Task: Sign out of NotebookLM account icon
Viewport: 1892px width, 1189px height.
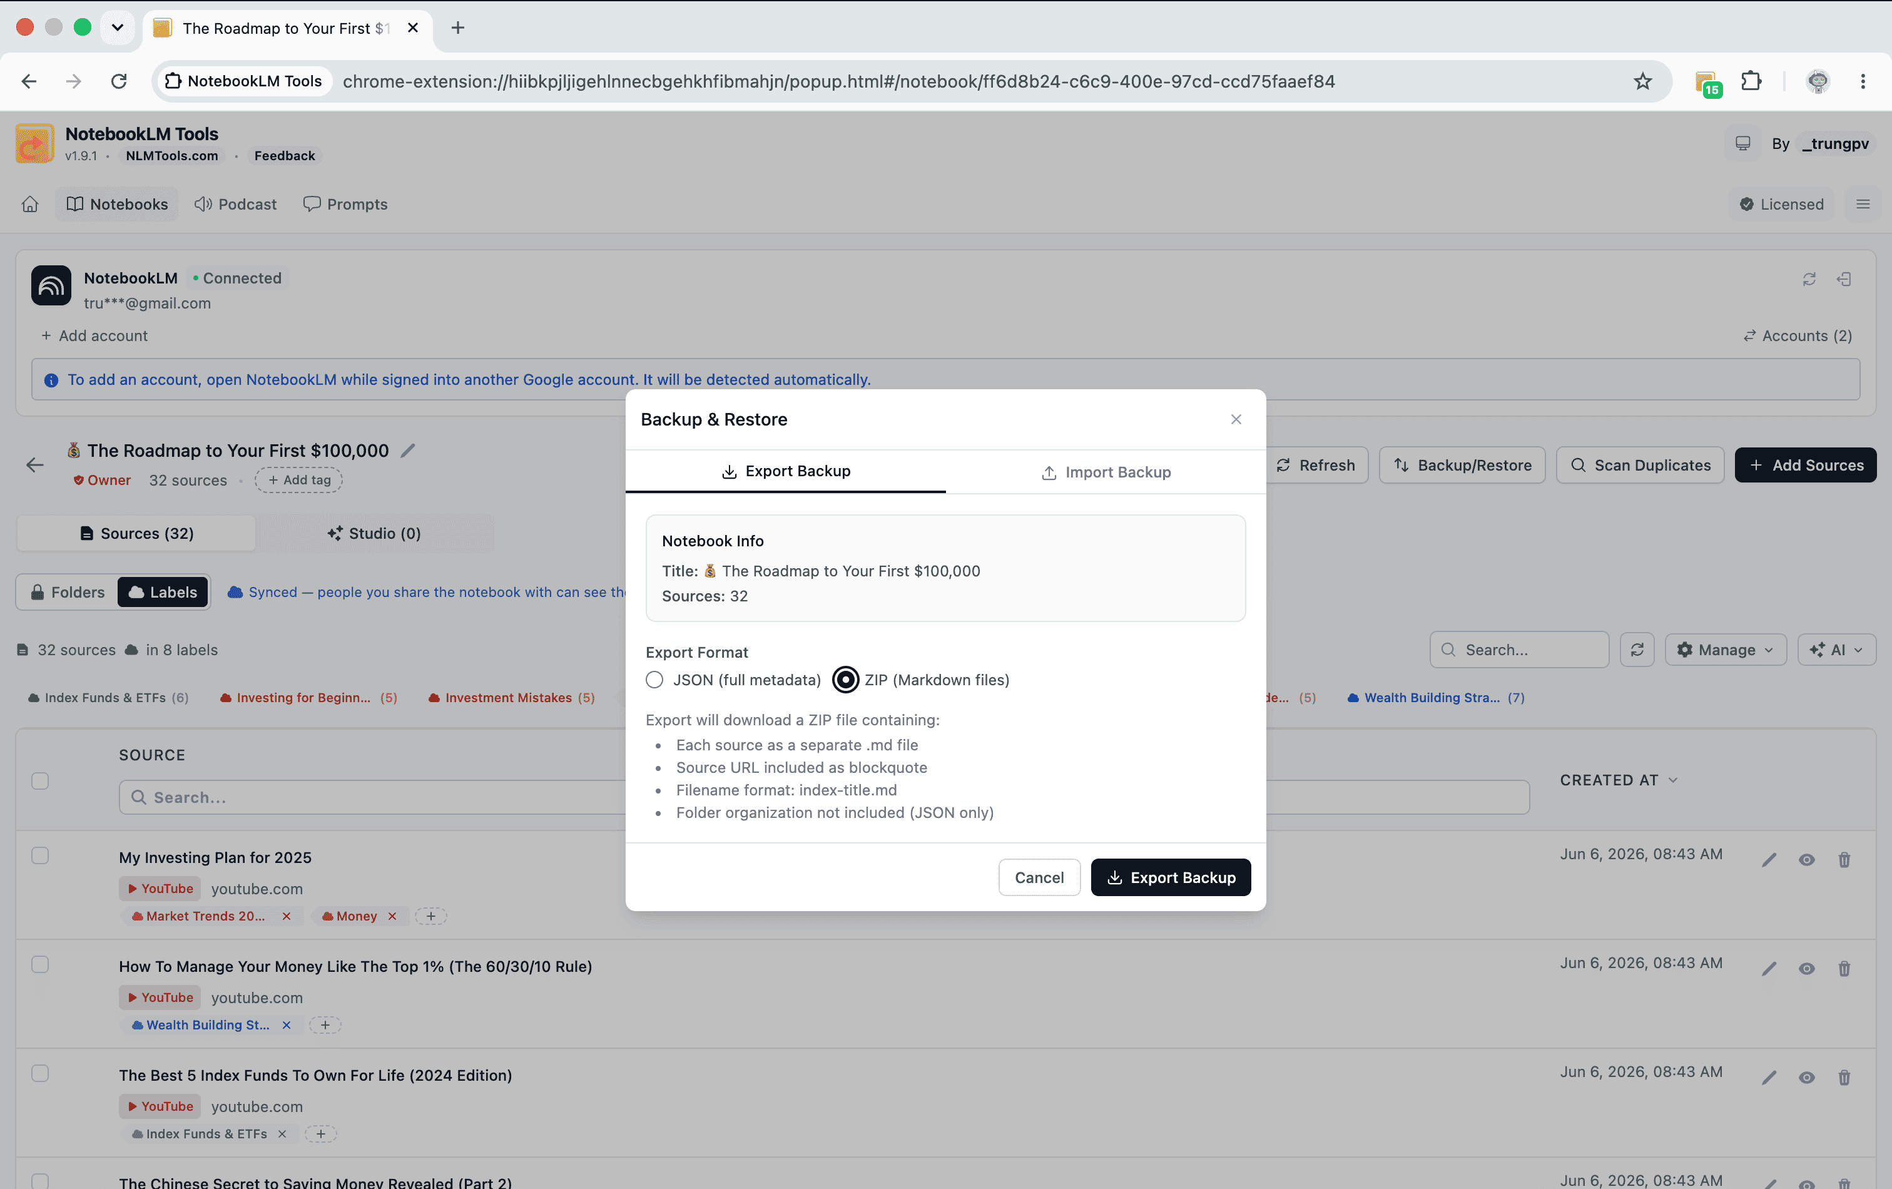Action: click(x=1844, y=280)
